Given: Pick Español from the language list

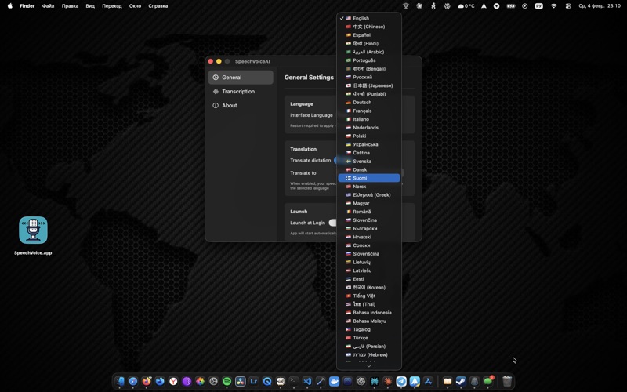Looking at the screenshot, I should pos(369,34).
